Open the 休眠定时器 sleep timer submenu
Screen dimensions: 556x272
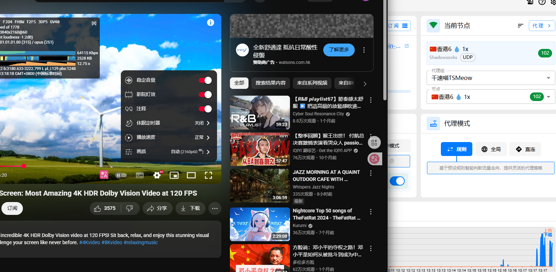[x=169, y=123]
